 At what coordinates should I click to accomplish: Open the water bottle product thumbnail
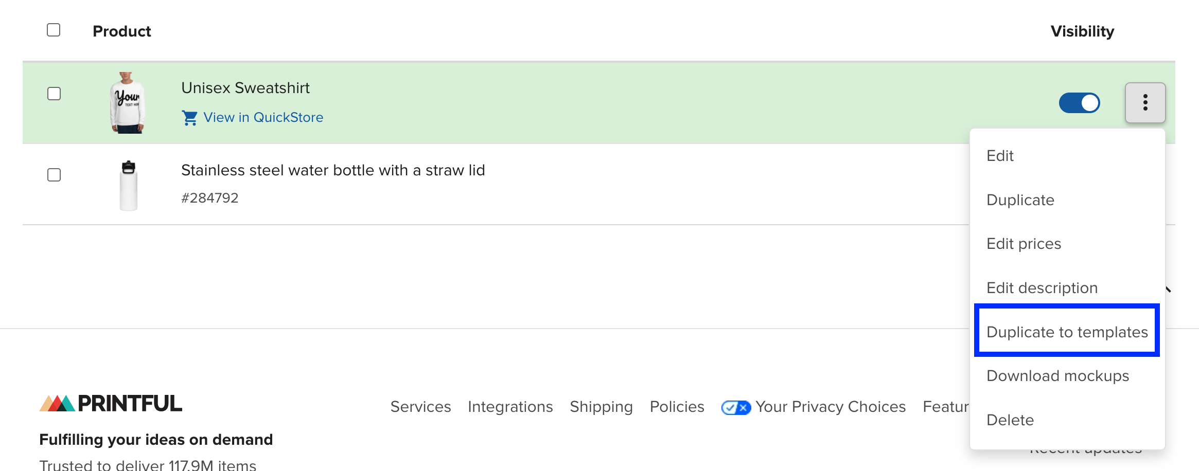(x=128, y=185)
